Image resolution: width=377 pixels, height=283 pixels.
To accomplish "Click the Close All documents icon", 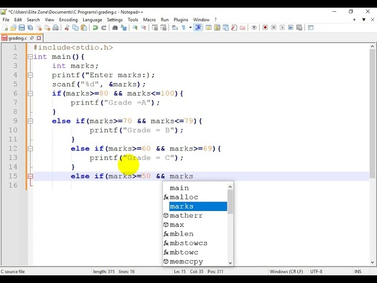I will point(47,28).
